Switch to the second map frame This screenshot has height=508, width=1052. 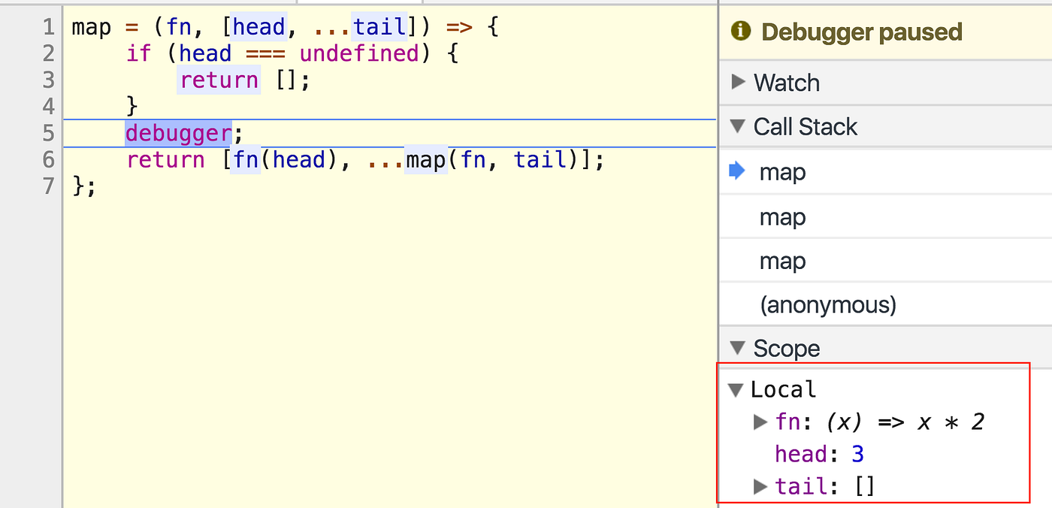[783, 216]
